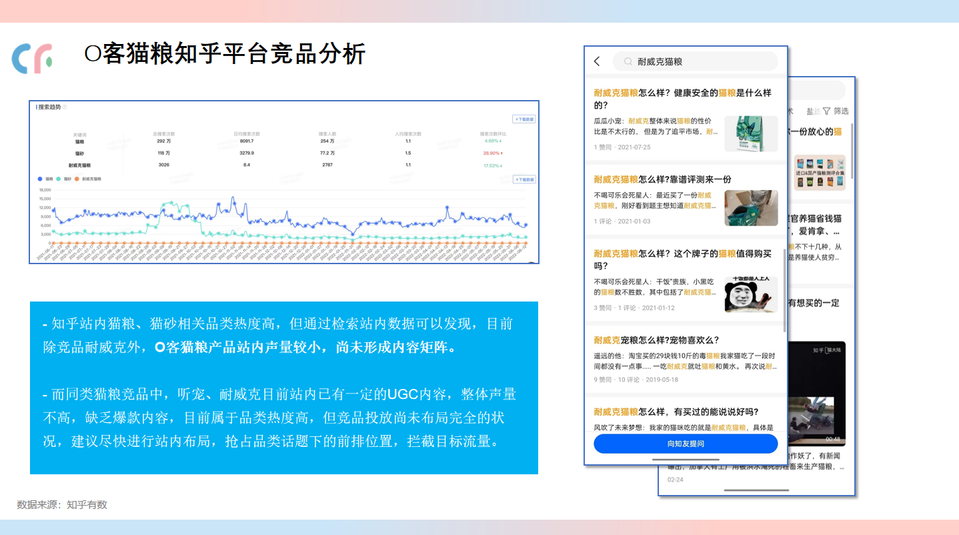Click the 02-24 date in back phone

(x=675, y=480)
